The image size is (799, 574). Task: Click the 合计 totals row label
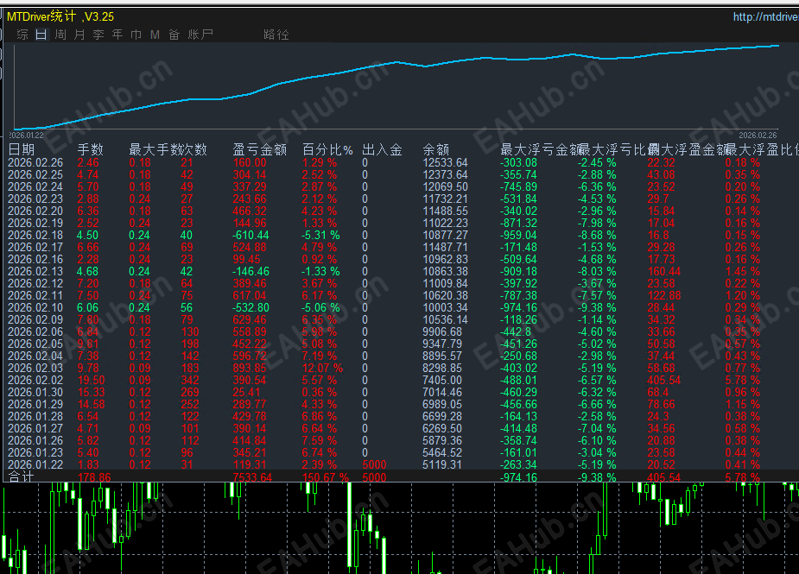point(21,477)
